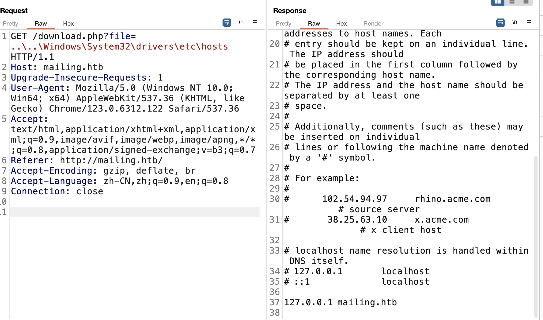Open Response Render tab

click(373, 23)
